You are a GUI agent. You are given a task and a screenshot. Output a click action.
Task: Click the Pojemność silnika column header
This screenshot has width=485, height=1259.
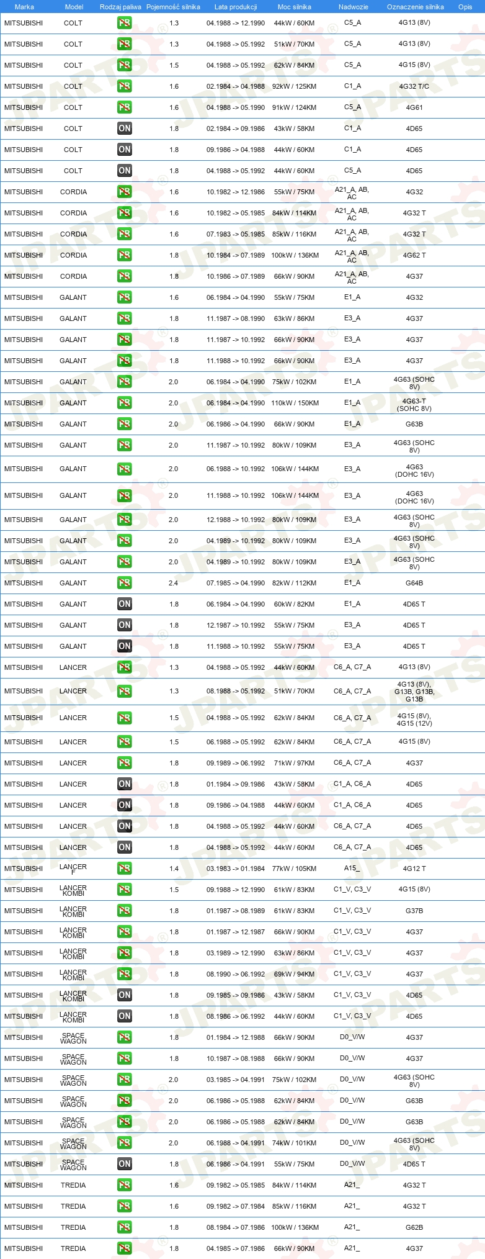click(173, 7)
